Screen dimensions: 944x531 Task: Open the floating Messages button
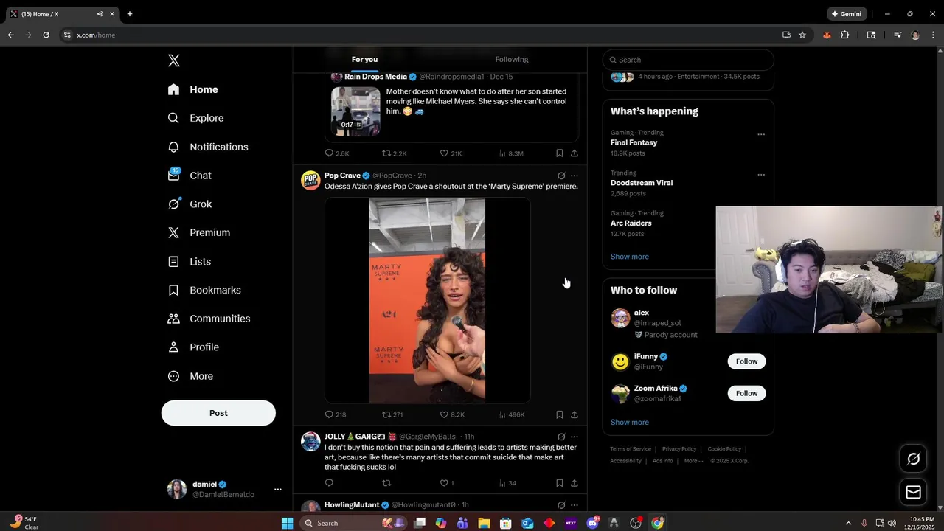pyautogui.click(x=913, y=492)
